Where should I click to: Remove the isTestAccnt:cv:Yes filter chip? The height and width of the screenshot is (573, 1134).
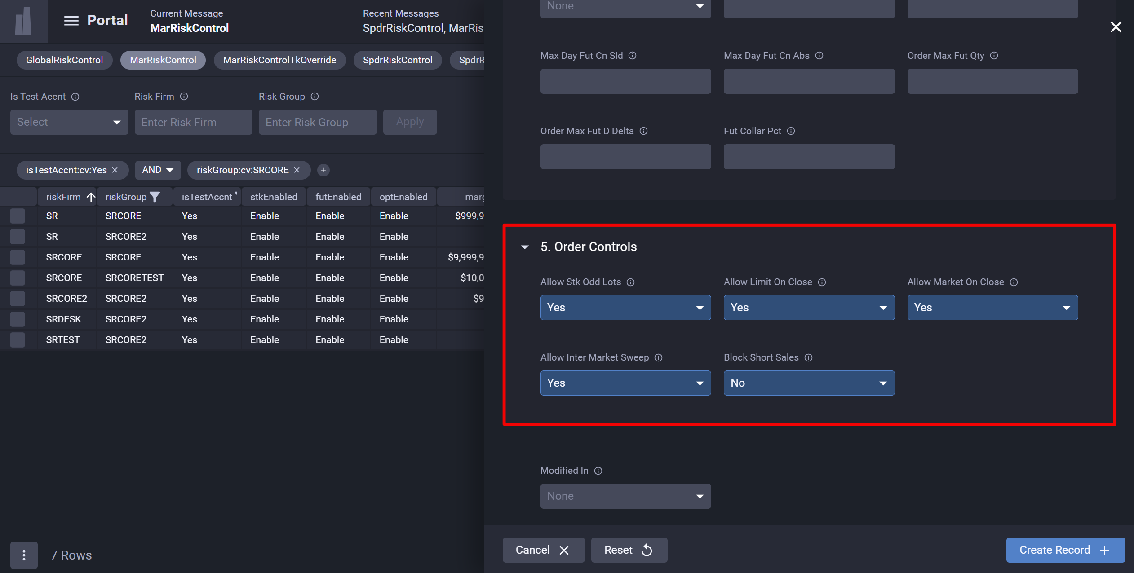(x=115, y=170)
